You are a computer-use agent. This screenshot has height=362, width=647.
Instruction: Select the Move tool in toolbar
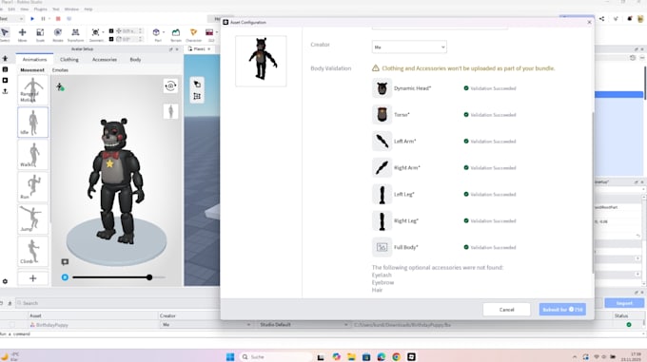[x=22, y=34]
